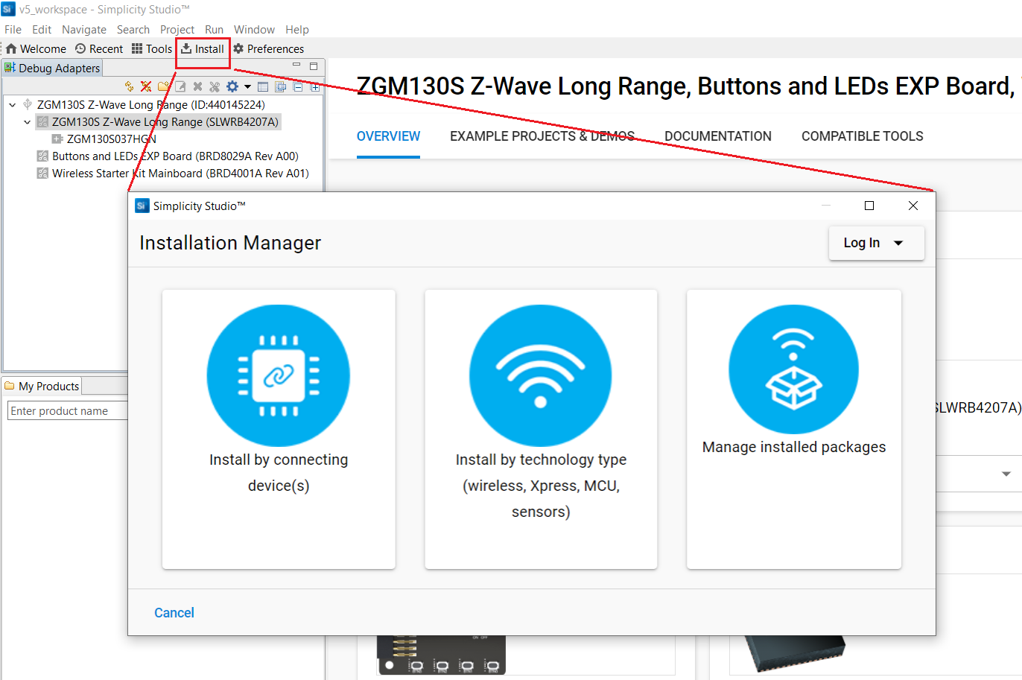Open the Navigate menu
The image size is (1022, 680).
pyautogui.click(x=84, y=30)
